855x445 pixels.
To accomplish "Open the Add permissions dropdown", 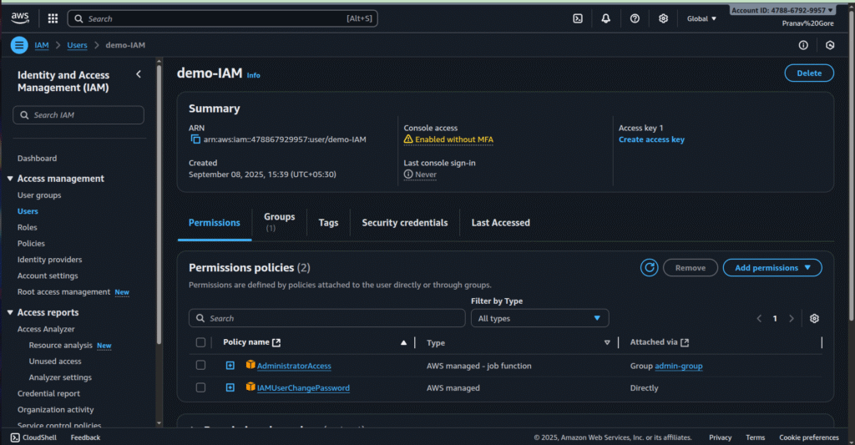I will pos(772,268).
